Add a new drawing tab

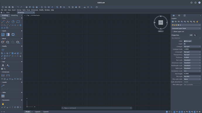pyautogui.click(x=4, y=13)
